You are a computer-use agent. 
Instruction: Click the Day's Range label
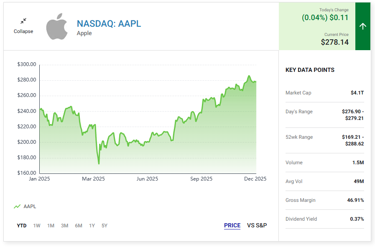pos(299,112)
